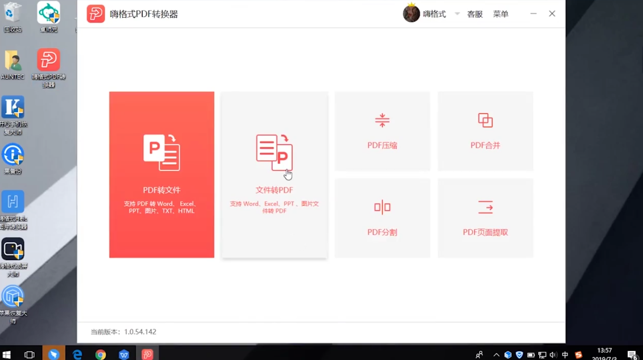
Task: Toggle the 中 input language indicator
Action: pos(565,355)
